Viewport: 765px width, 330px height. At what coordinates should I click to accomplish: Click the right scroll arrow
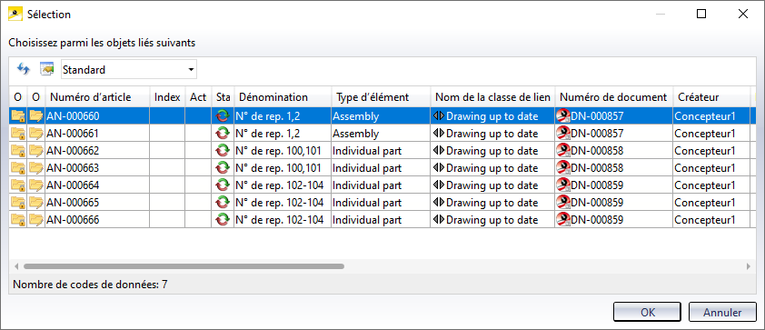click(748, 266)
